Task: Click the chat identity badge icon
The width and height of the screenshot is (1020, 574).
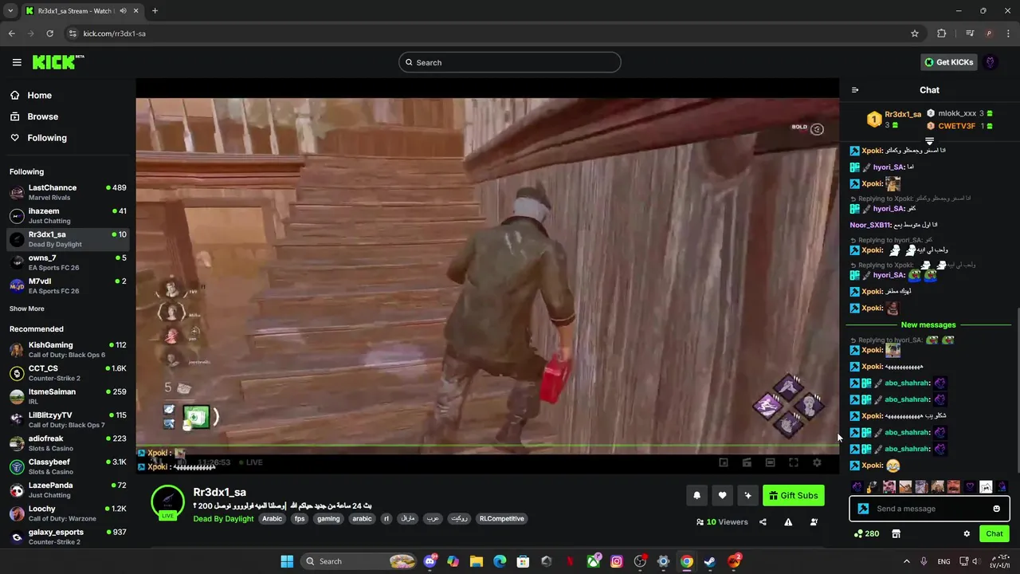Action: pos(863,509)
